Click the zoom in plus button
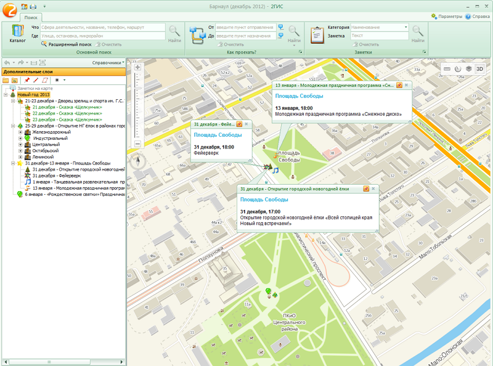 click(138, 67)
